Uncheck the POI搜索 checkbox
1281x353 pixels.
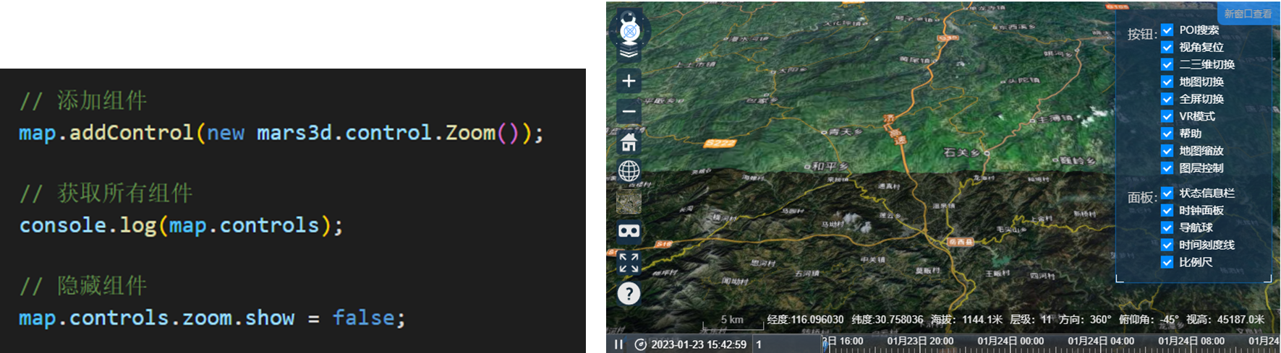[x=1167, y=30]
